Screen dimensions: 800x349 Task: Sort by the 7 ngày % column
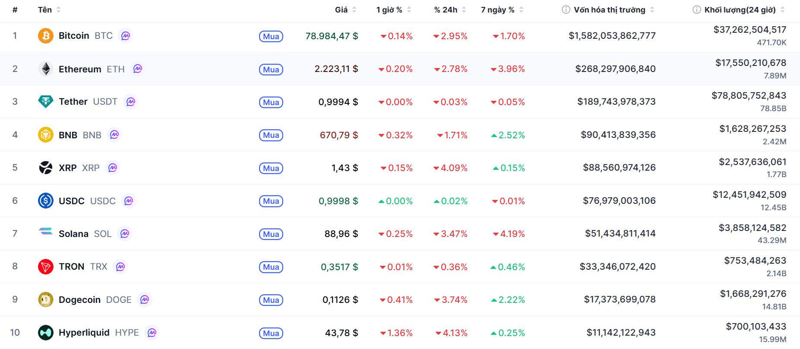pyautogui.click(x=502, y=9)
